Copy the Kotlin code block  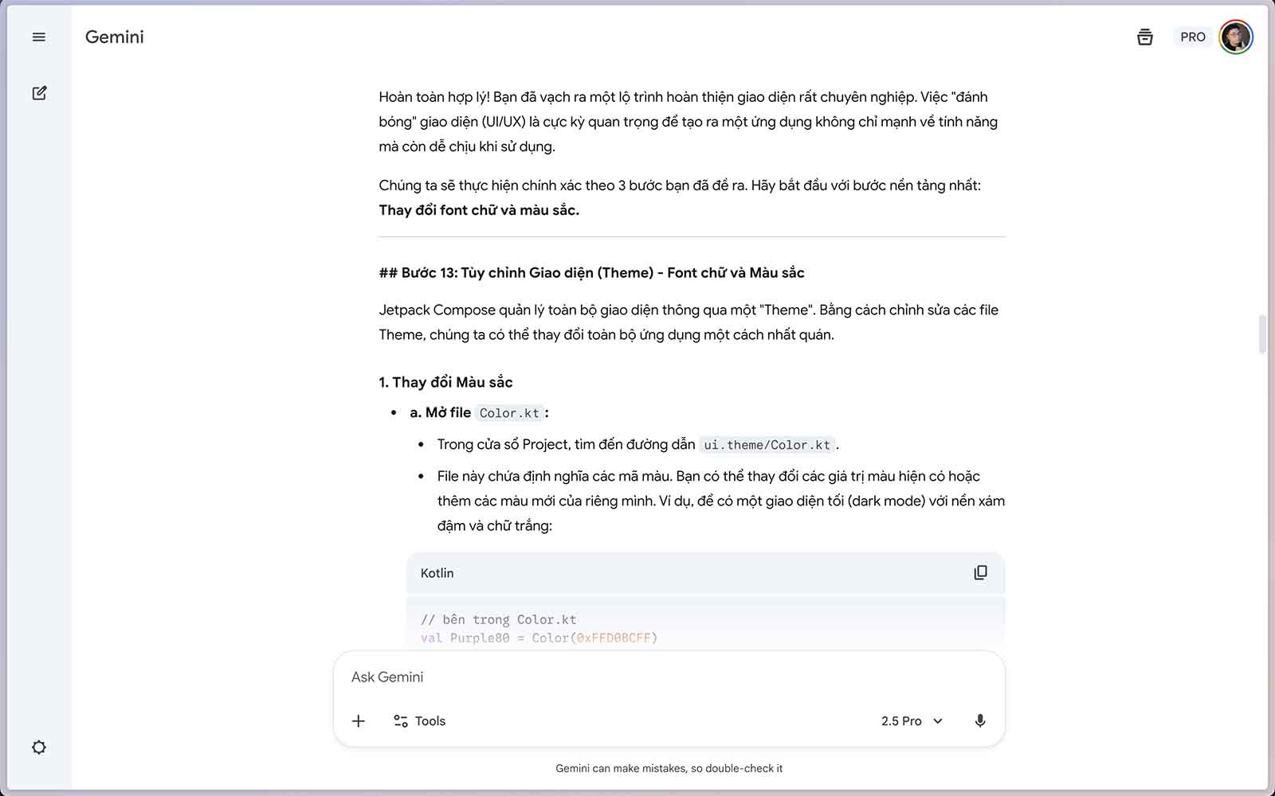(980, 573)
